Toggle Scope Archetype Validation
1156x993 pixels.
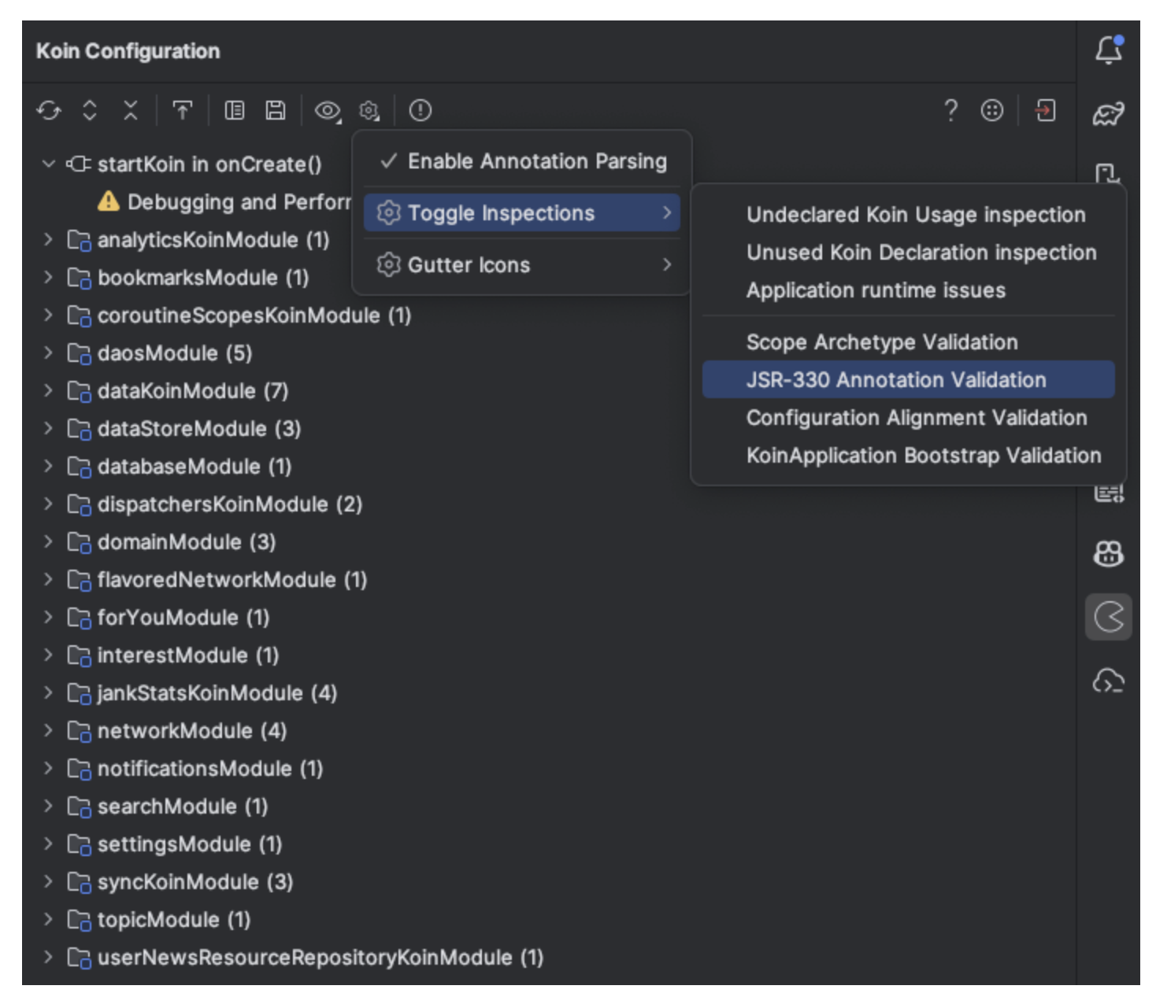pos(882,341)
